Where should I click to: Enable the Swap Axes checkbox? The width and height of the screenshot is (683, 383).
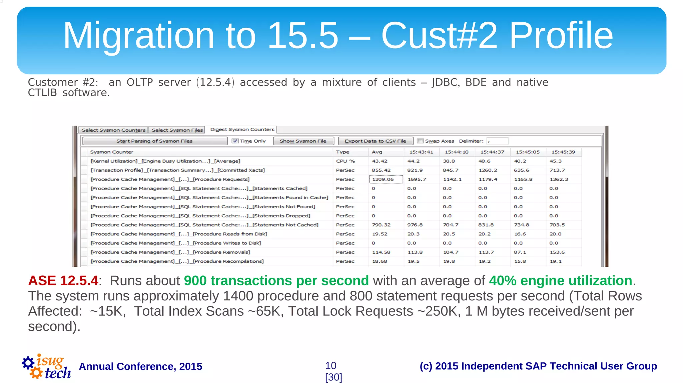tap(421, 141)
